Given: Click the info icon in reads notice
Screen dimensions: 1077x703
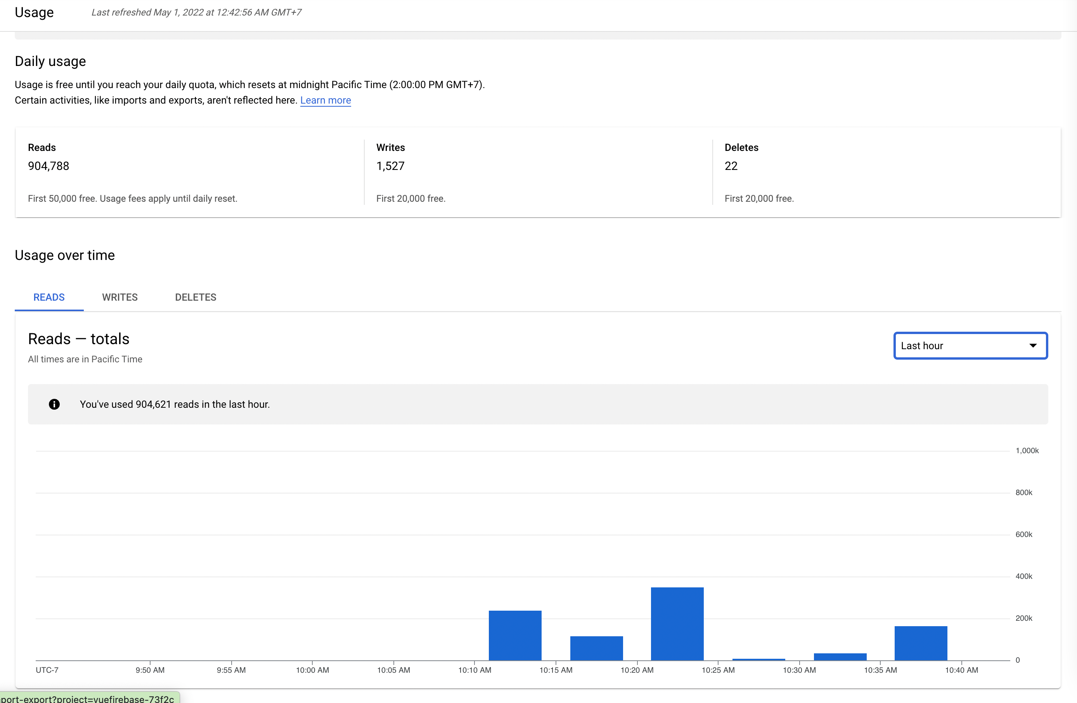Looking at the screenshot, I should click(x=54, y=404).
